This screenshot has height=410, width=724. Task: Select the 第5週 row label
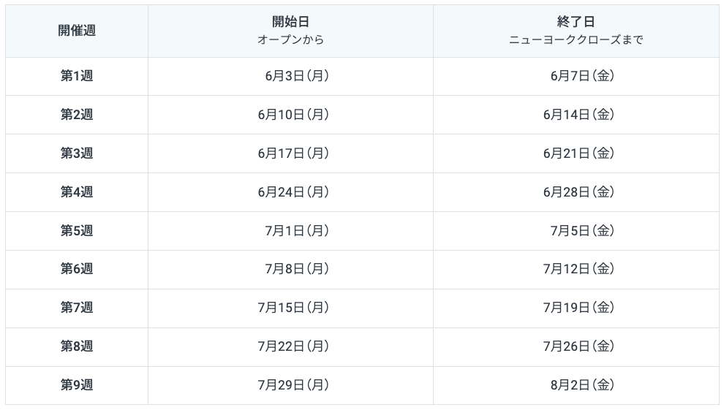(x=77, y=231)
